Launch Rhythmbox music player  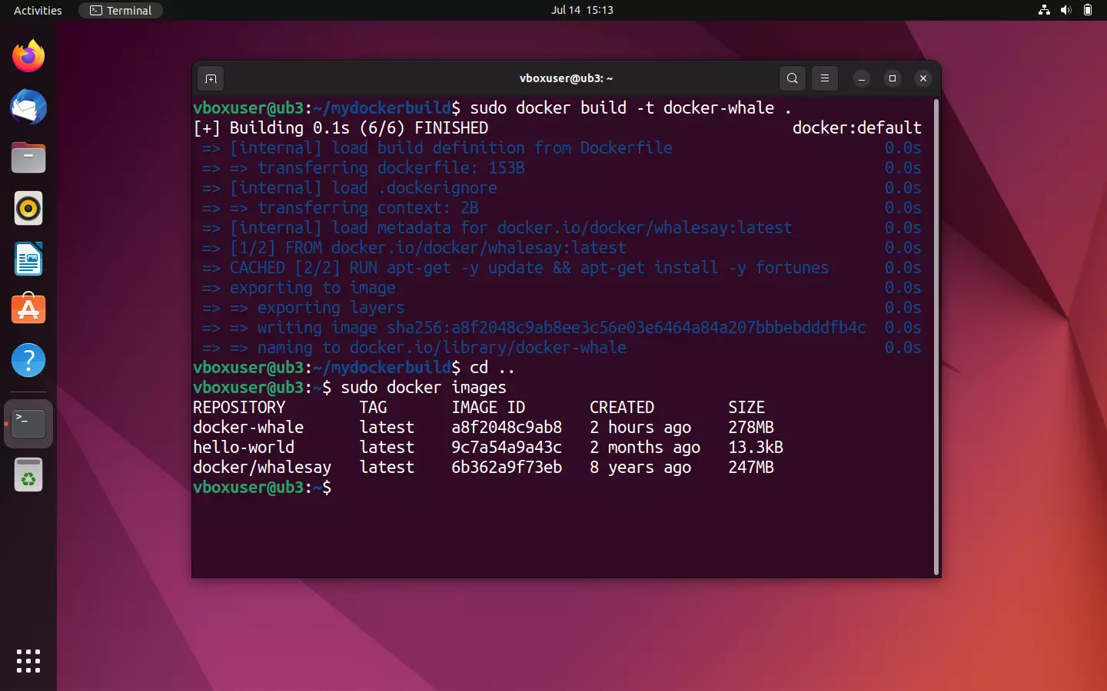tap(28, 208)
